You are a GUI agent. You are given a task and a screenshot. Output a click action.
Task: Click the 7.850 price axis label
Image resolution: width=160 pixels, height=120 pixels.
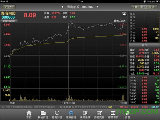(7, 34)
